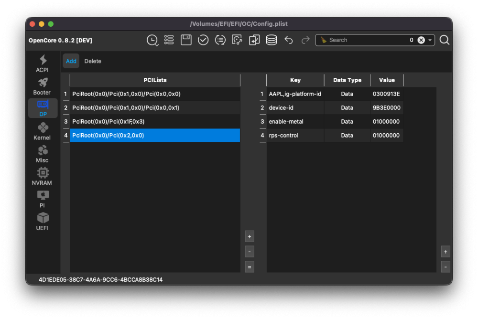The image size is (478, 319).
Task: Open the PI PlatformInfo section
Action: (x=43, y=199)
